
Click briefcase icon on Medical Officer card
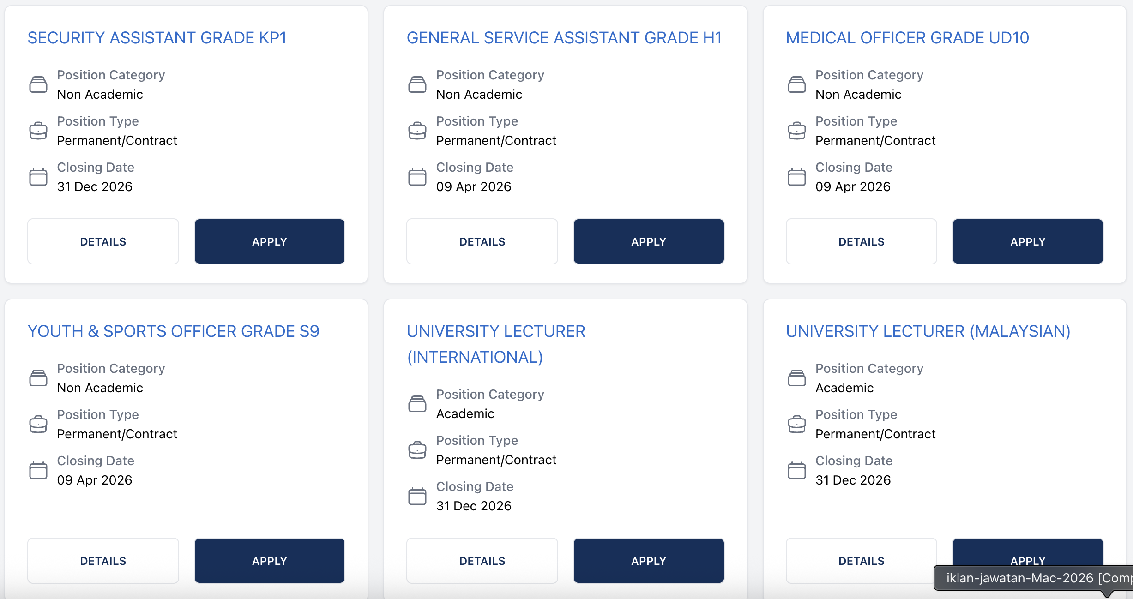[x=796, y=131]
